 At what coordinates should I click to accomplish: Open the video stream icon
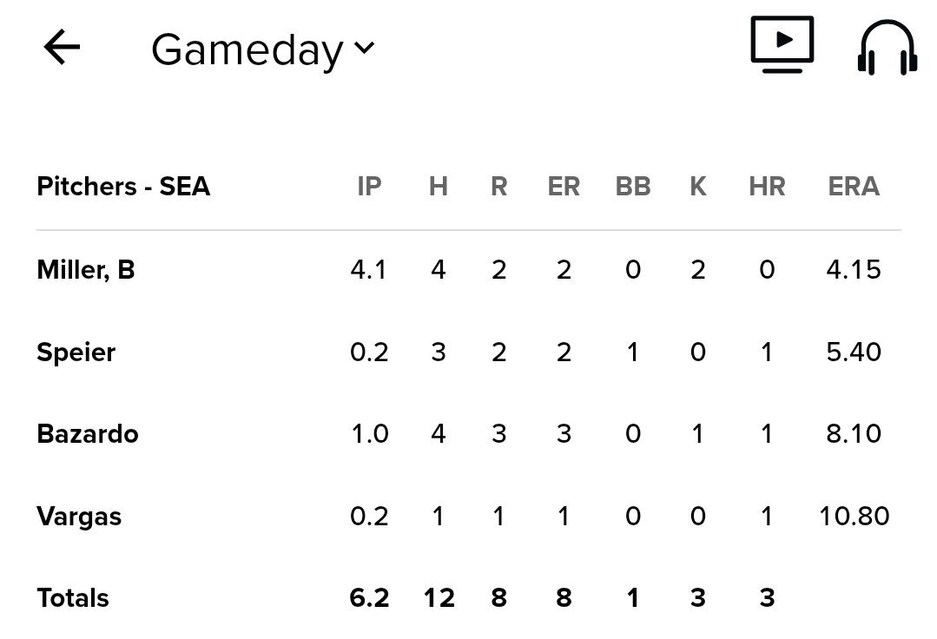782,44
